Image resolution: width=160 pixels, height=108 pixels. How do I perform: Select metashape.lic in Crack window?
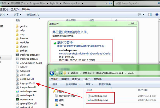[97, 96]
